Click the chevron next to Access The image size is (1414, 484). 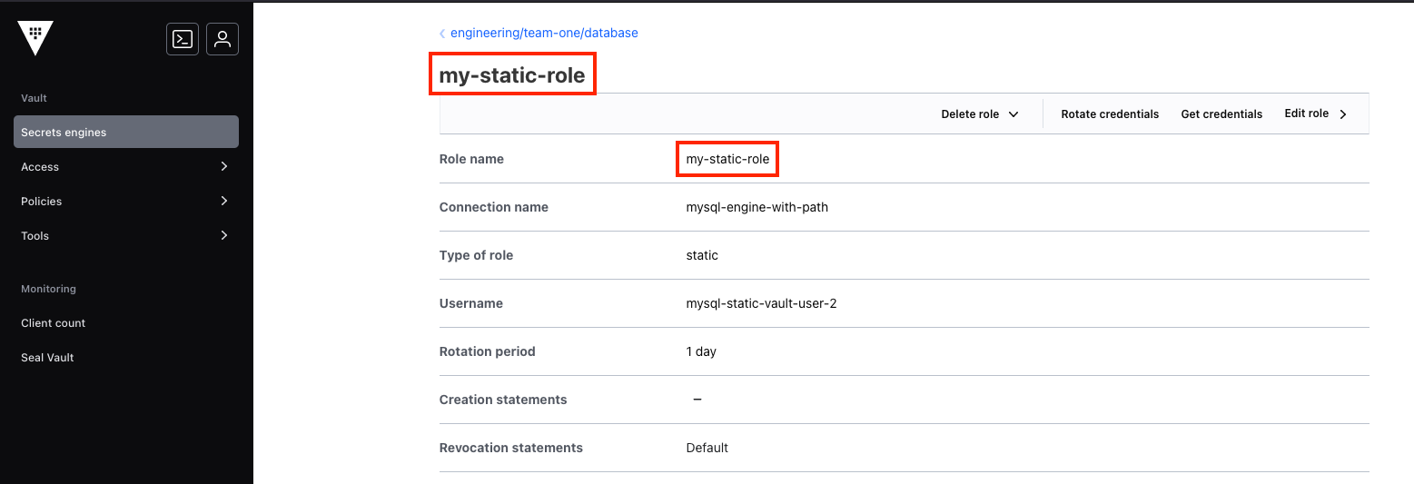224,166
